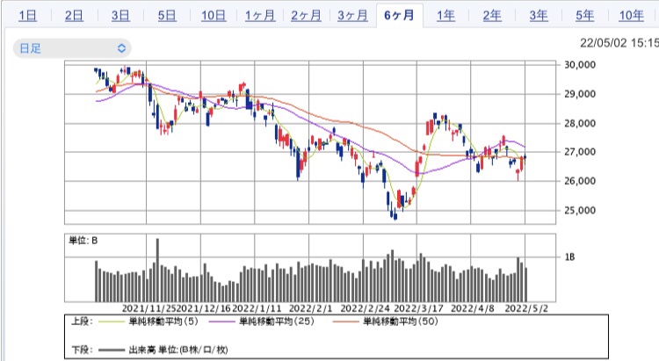Screen dimensions: 659x361
Task: Switch to the 10年 tab
Action: [x=631, y=15]
